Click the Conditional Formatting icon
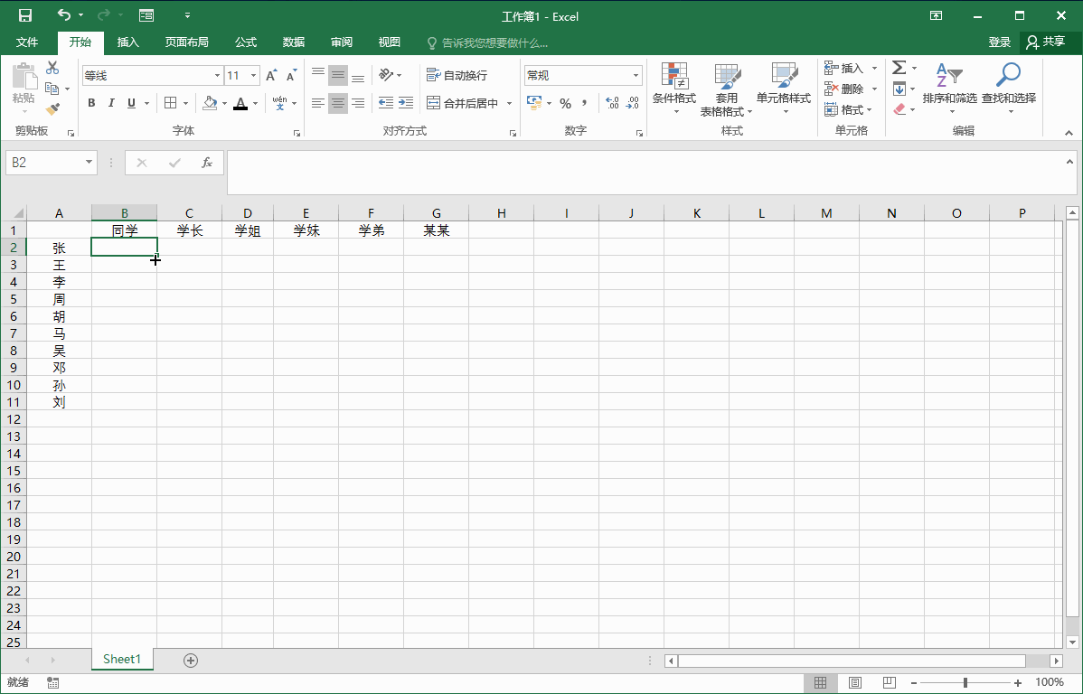 point(674,76)
